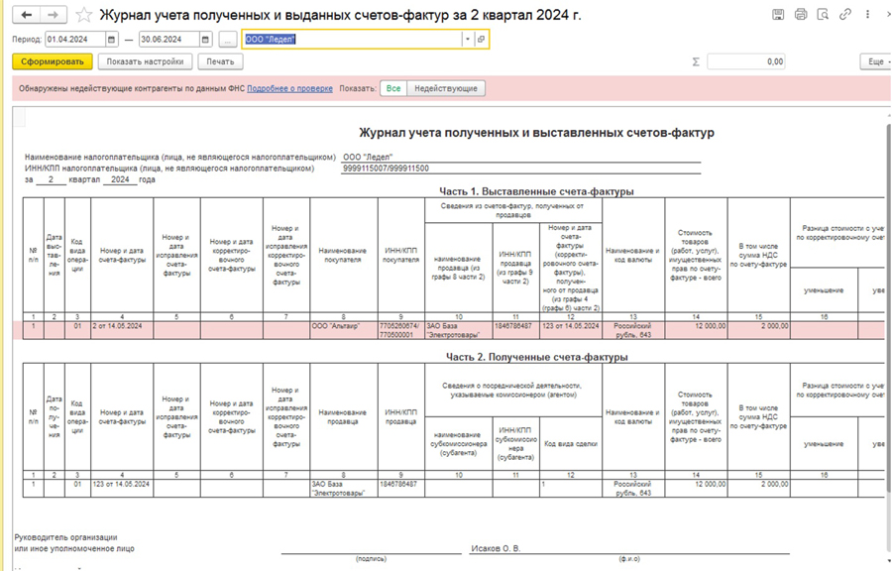Click the period selection '...' button
The image size is (892, 571).
tap(228, 40)
